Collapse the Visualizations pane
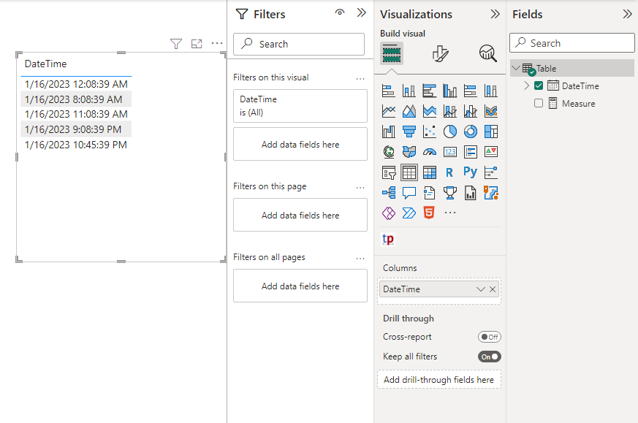 [495, 14]
